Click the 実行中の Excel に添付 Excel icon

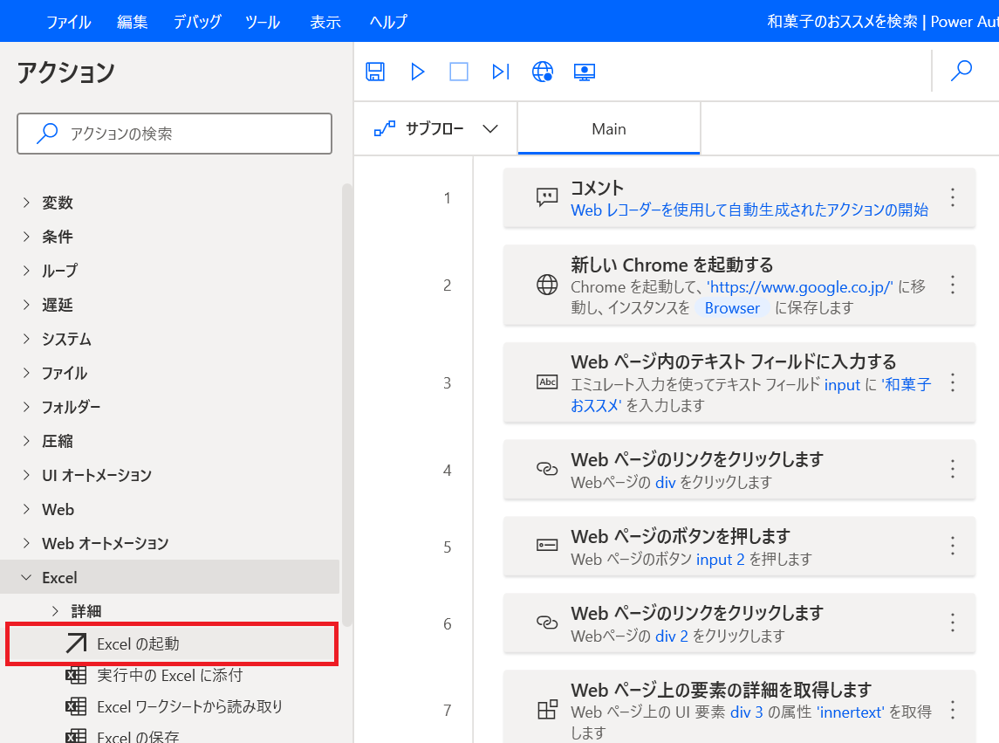(x=76, y=675)
